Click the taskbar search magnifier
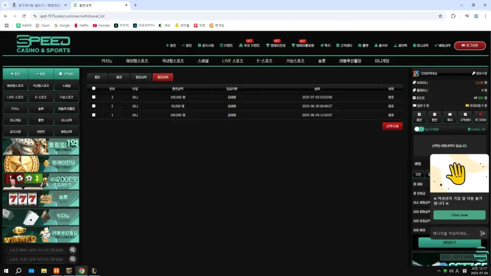The height and width of the screenshot is (276, 491). pyautogui.click(x=18, y=271)
